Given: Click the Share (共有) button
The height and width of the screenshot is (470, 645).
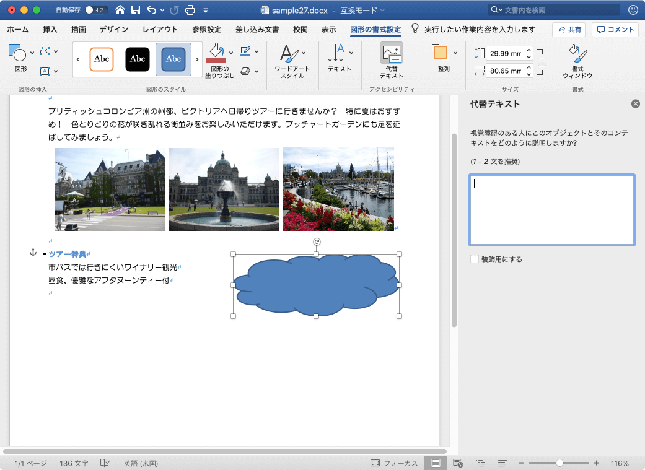Looking at the screenshot, I should click(569, 30).
